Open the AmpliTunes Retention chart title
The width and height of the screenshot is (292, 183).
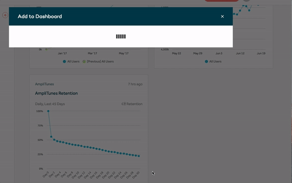(x=56, y=93)
